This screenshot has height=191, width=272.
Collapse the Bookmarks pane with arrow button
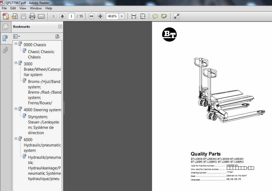point(60,26)
